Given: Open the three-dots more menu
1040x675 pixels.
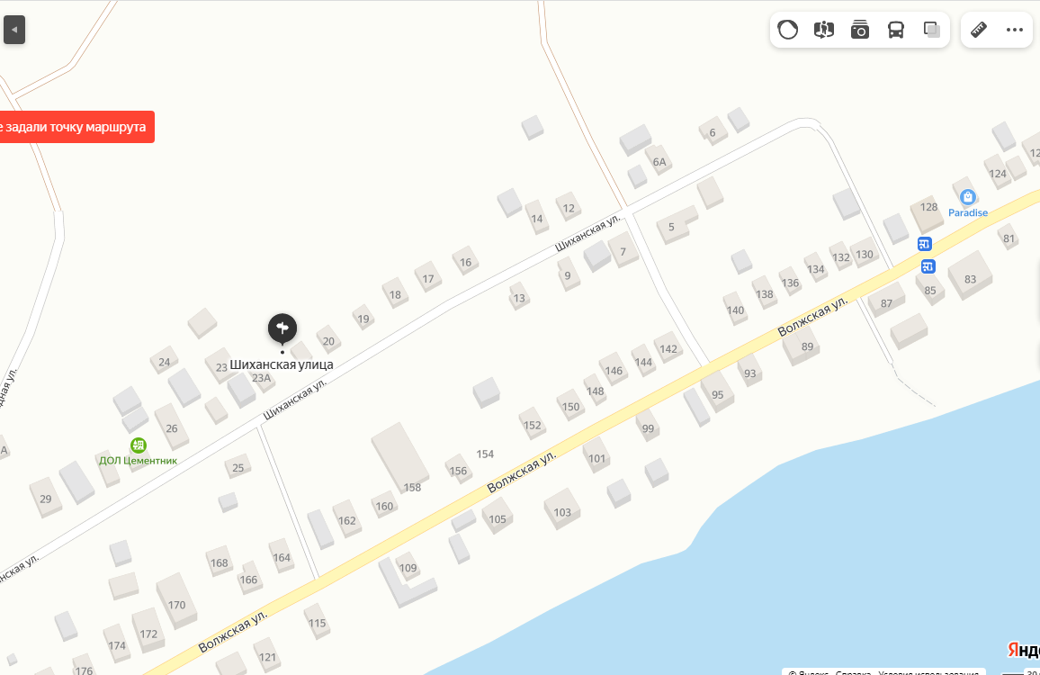Looking at the screenshot, I should coord(1014,30).
